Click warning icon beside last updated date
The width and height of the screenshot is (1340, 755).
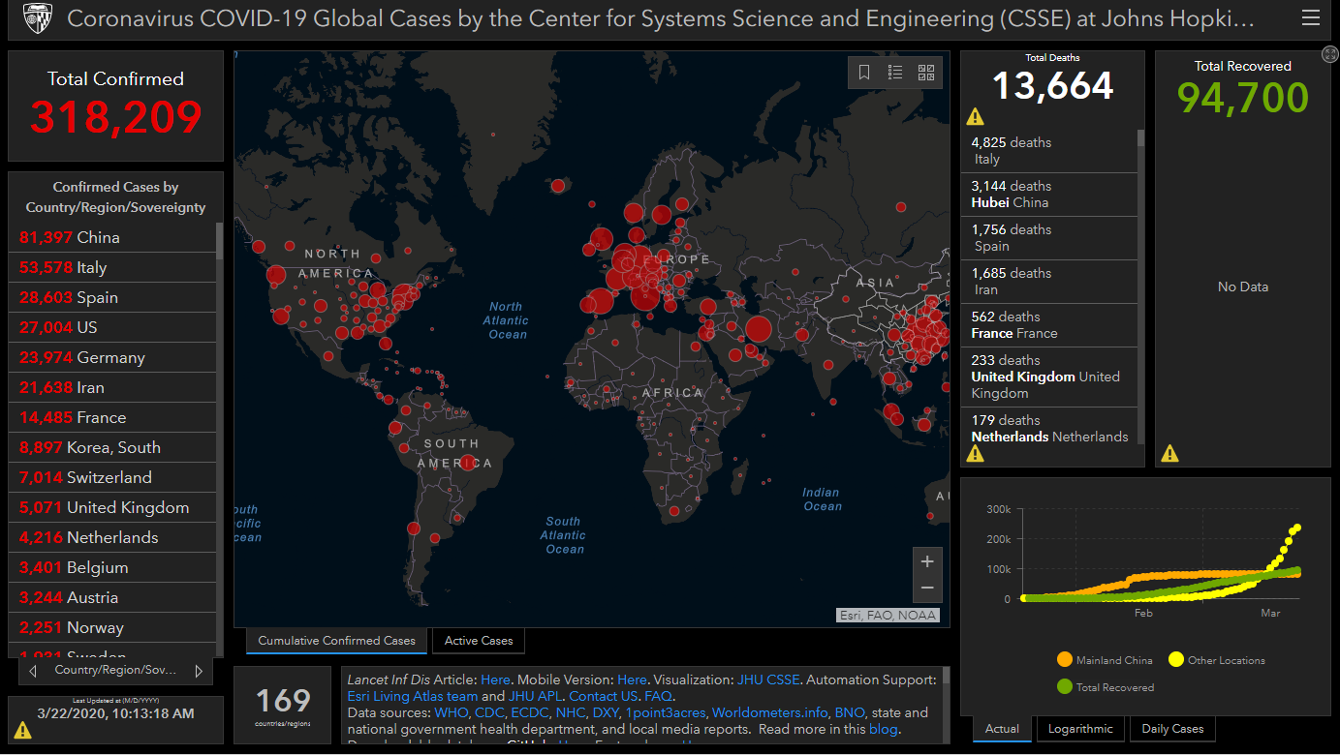22,730
